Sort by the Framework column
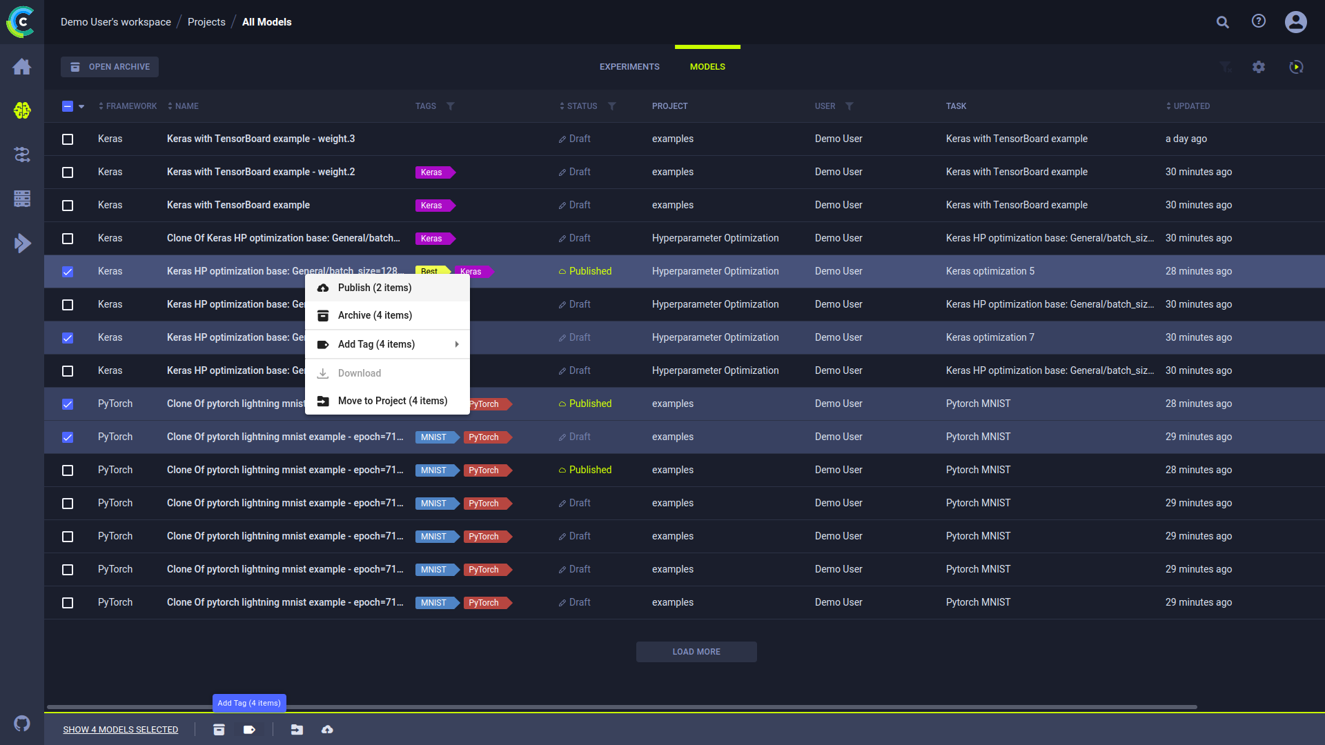 [128, 106]
